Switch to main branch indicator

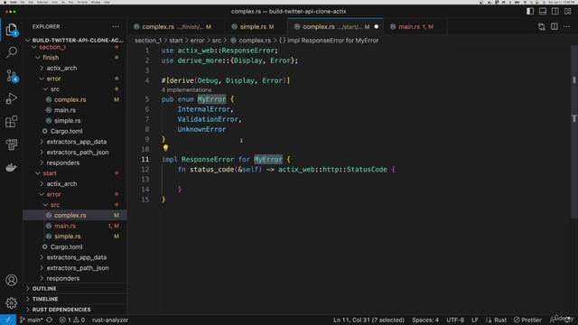click(x=32, y=320)
